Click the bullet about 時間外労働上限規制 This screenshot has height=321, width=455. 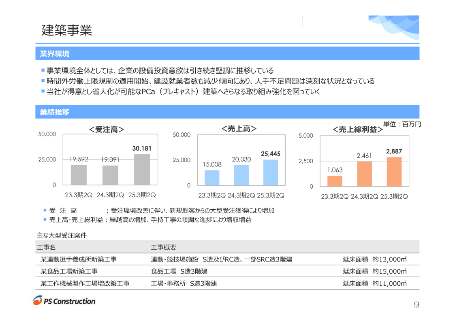[x=208, y=81]
